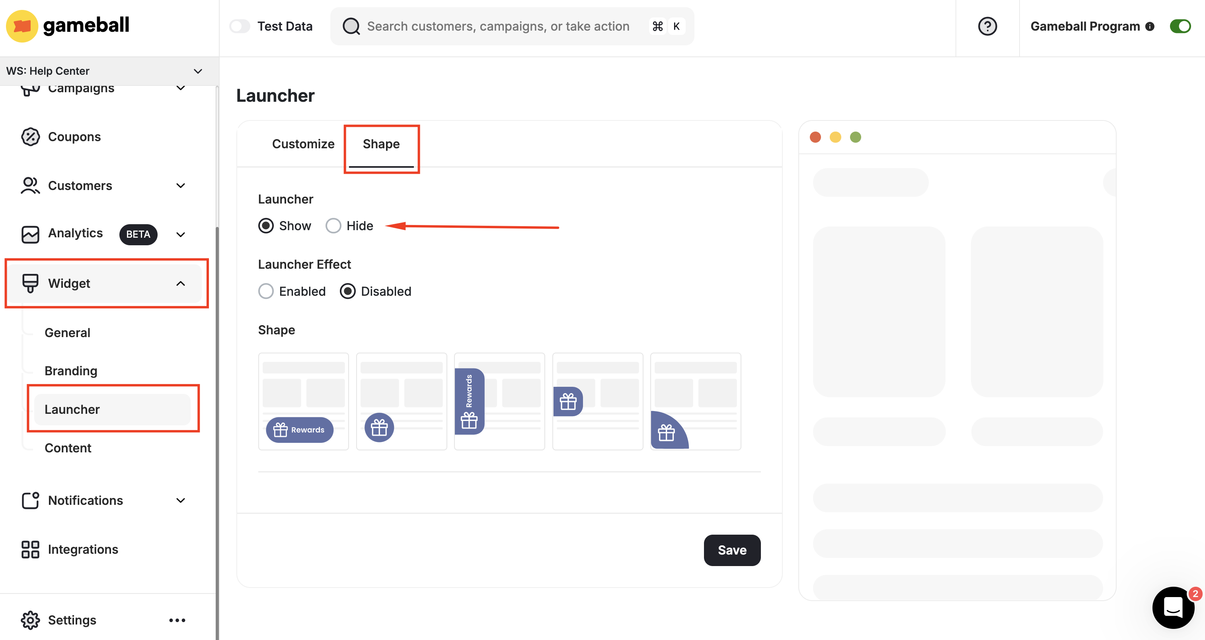Click the Coupons sidebar icon

point(30,137)
